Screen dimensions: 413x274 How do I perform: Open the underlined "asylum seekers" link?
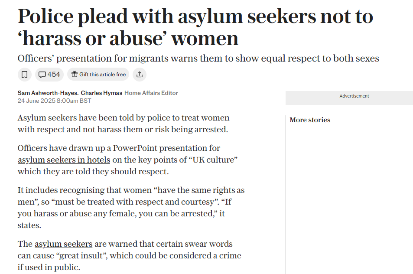click(x=63, y=244)
